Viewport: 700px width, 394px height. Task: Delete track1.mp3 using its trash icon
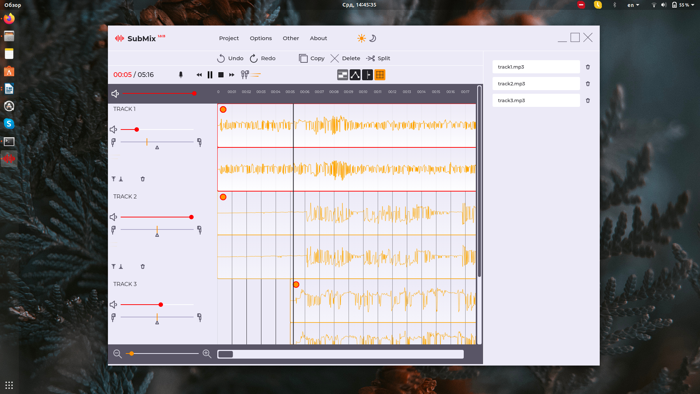point(588,67)
